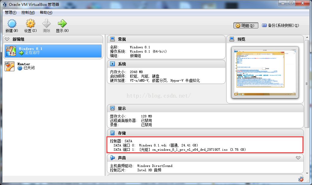Click the notification icon in status bar
Viewport: 312px width, 185px height.
pos(301,179)
